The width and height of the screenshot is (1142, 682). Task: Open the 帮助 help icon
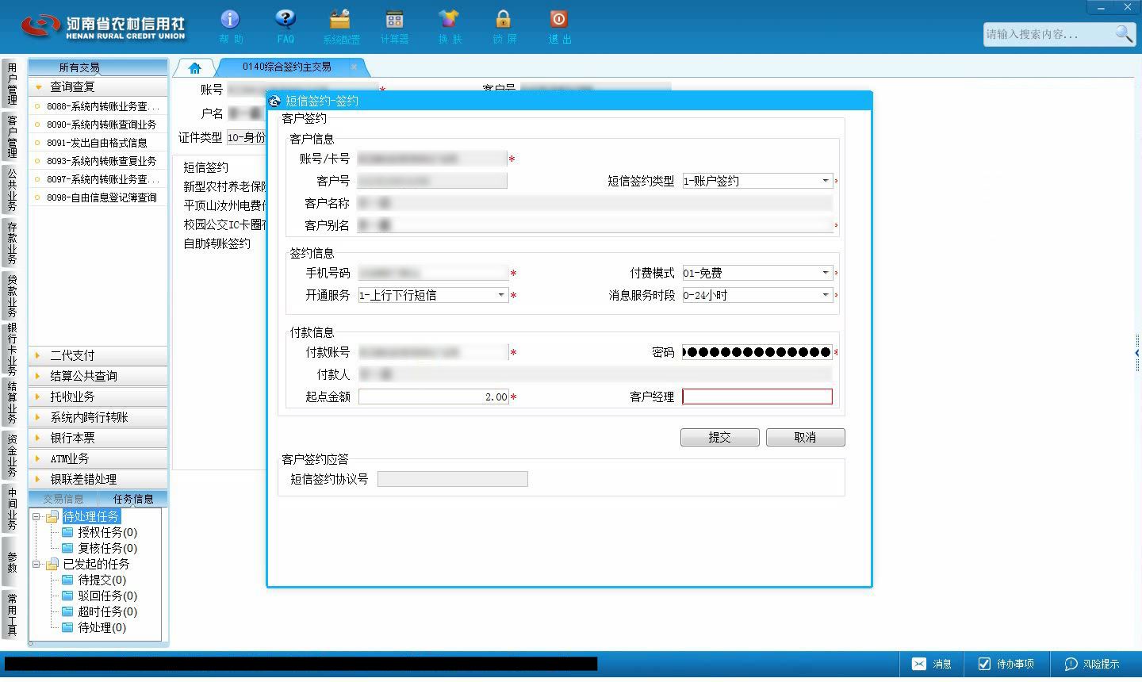coord(230,26)
